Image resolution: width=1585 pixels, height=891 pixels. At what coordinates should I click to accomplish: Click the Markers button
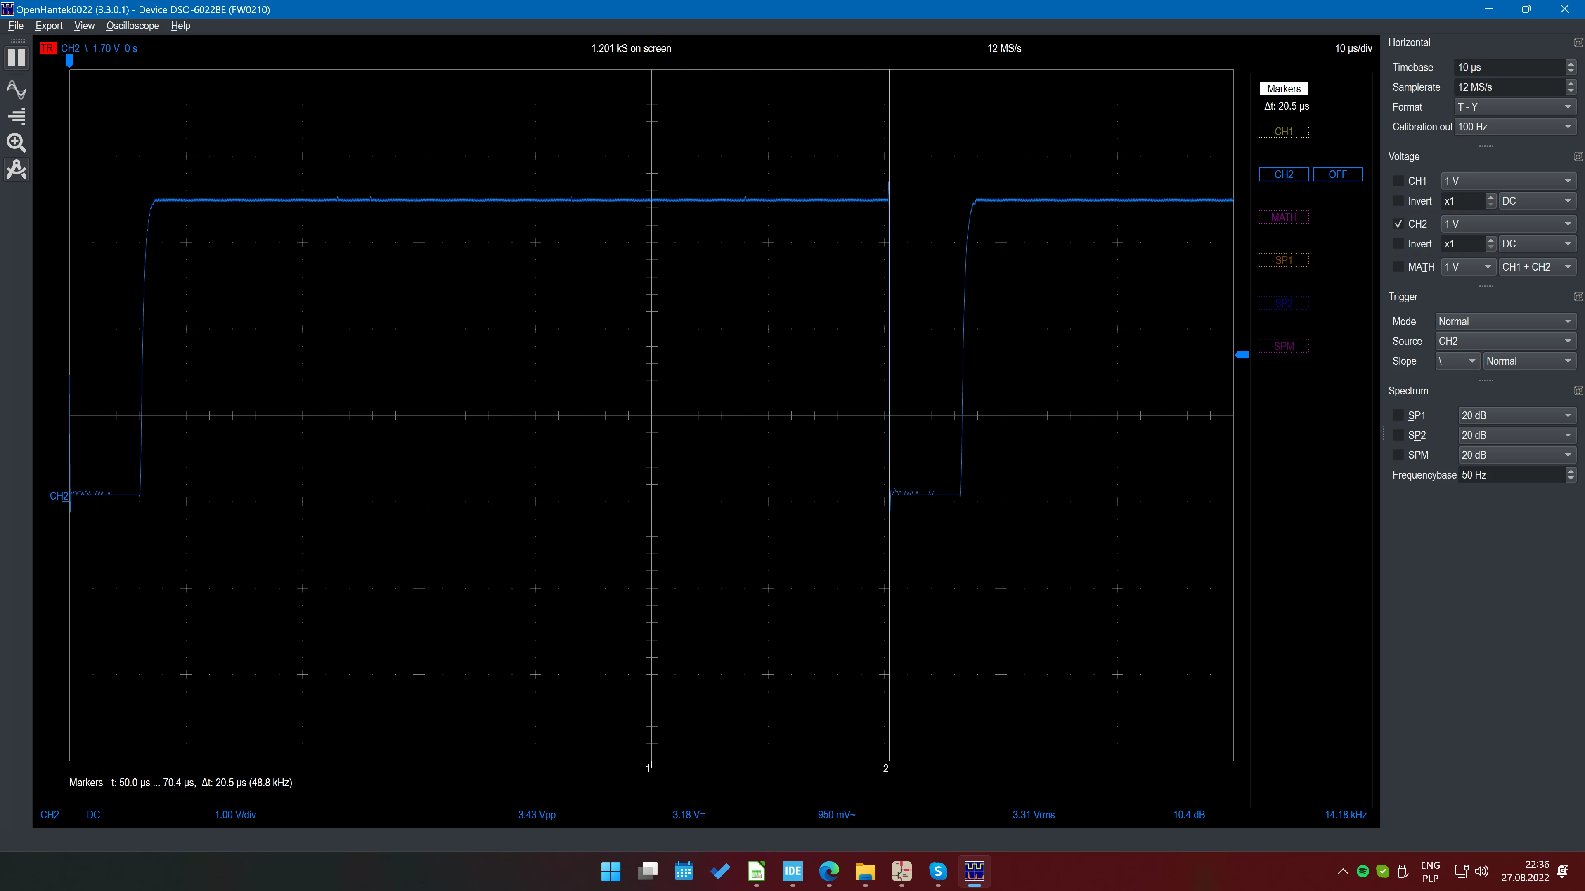click(x=1284, y=89)
